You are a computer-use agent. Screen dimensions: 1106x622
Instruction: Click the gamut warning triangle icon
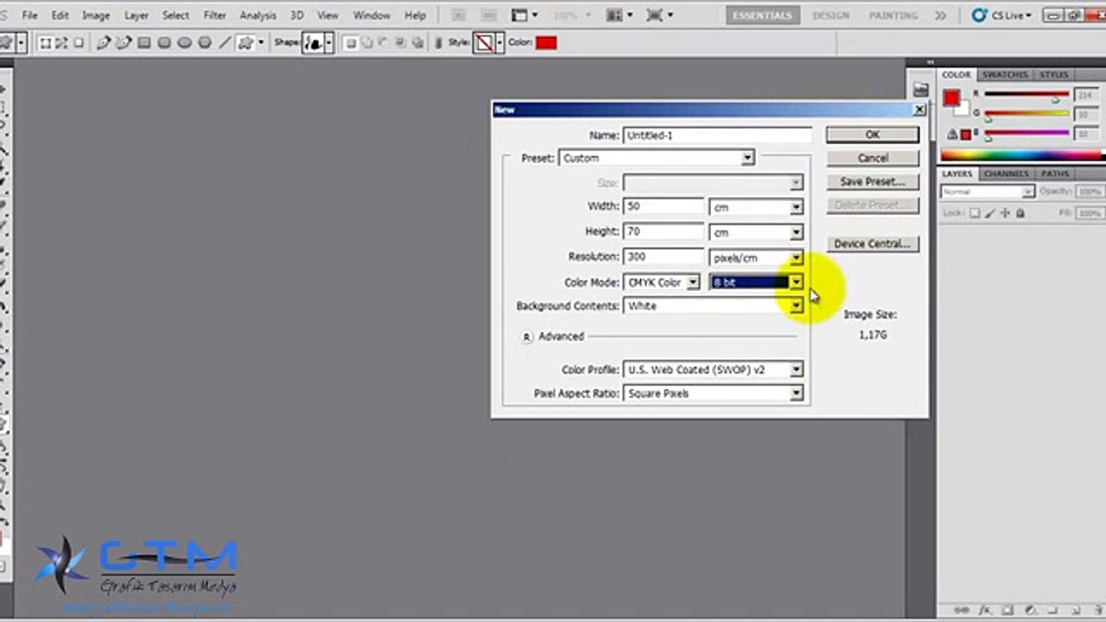pyautogui.click(x=952, y=135)
